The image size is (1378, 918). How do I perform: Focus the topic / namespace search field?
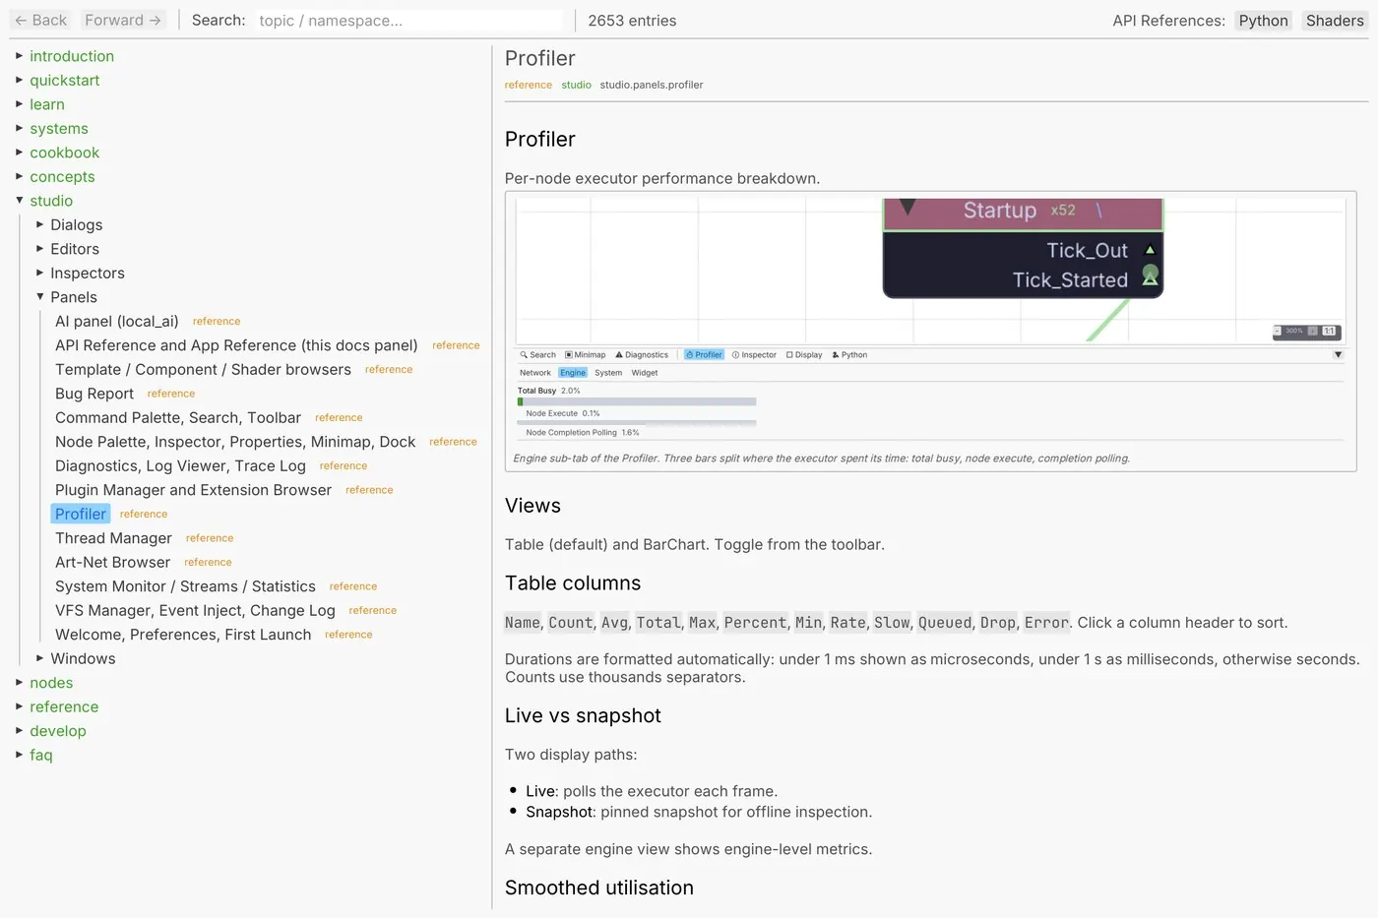(408, 21)
